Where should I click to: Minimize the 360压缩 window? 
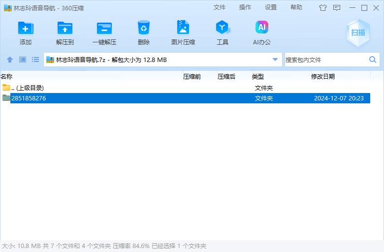352,8
